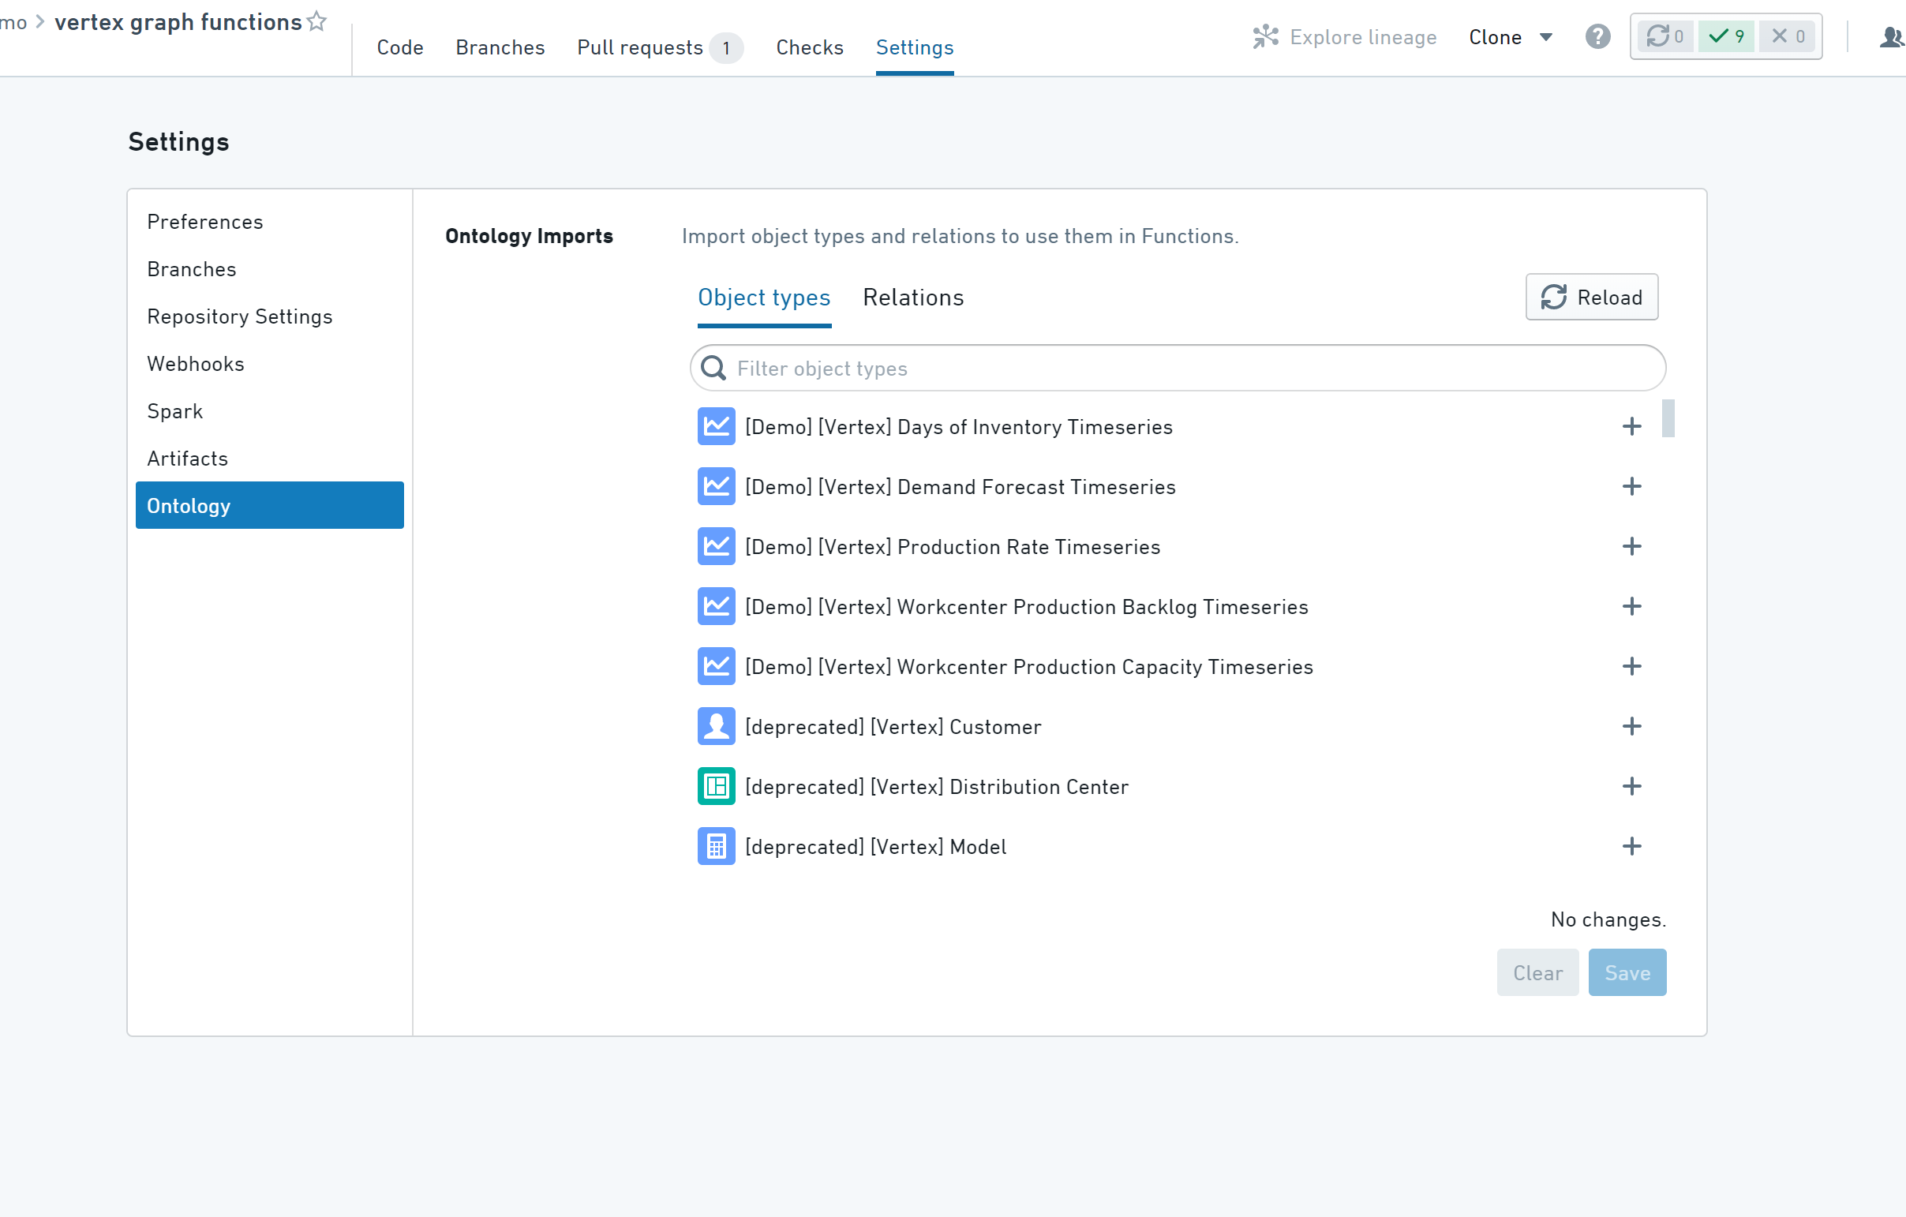Open the top Branches tab

point(500,47)
